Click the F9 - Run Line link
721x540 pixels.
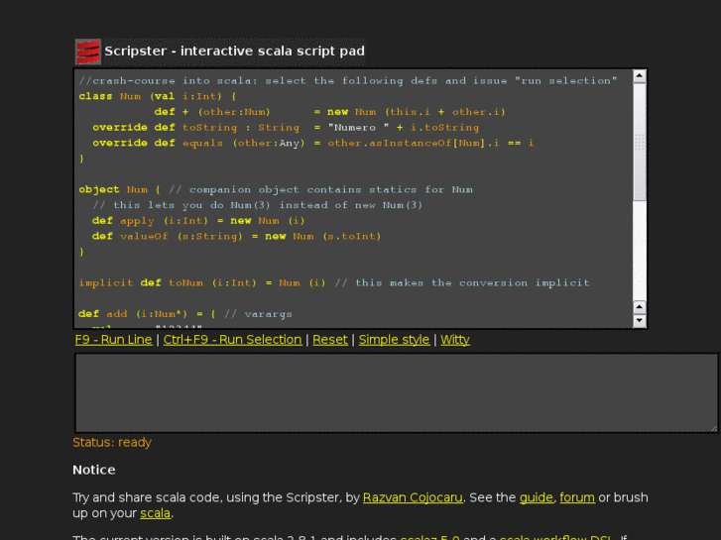(x=114, y=340)
